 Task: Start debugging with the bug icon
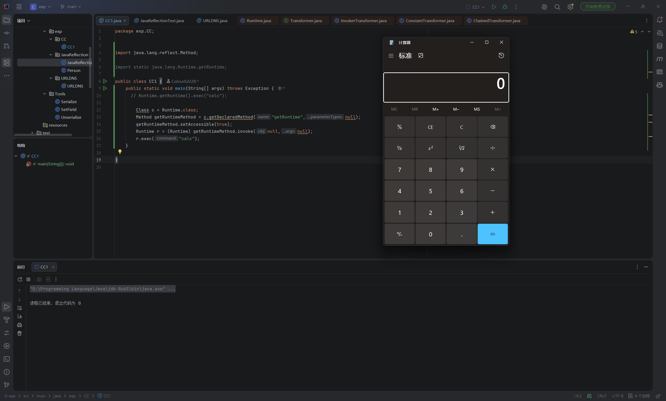pyautogui.click(x=505, y=7)
